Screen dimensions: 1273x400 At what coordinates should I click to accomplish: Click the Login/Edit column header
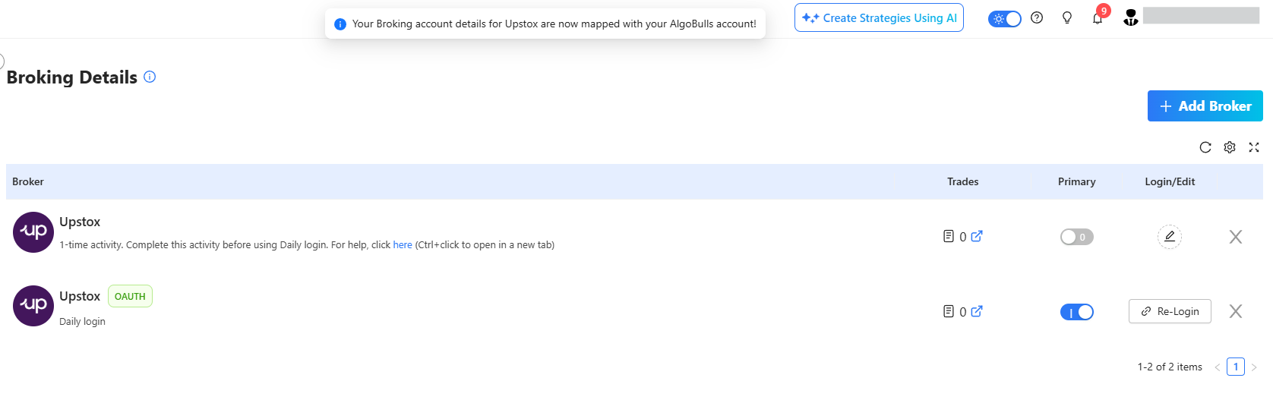coord(1170,181)
